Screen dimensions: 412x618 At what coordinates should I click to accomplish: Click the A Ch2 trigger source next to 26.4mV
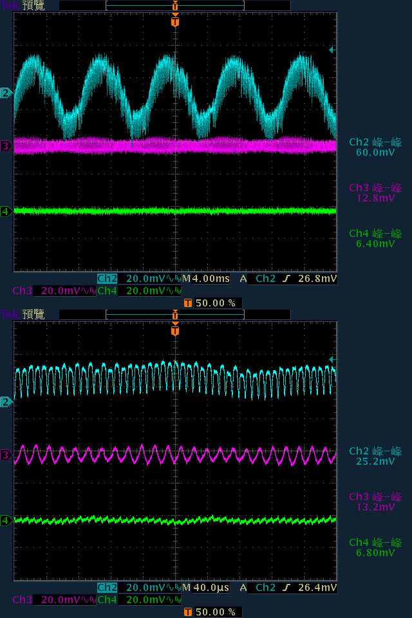point(258,588)
